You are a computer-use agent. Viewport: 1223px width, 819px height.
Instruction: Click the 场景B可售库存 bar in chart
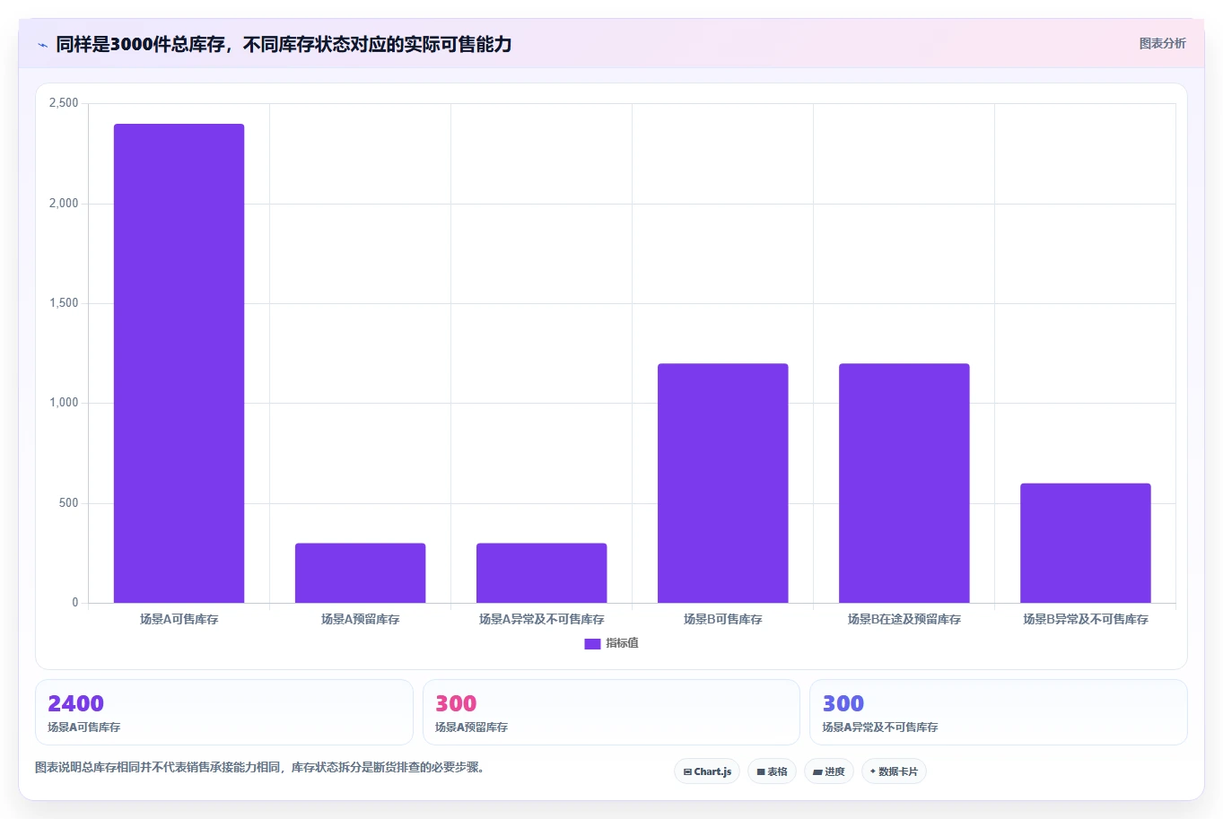[x=722, y=484]
